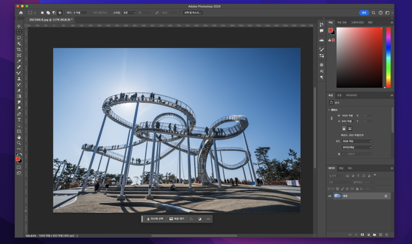Select the Path Selection tool
The height and width of the screenshot is (244, 412).
point(19,126)
